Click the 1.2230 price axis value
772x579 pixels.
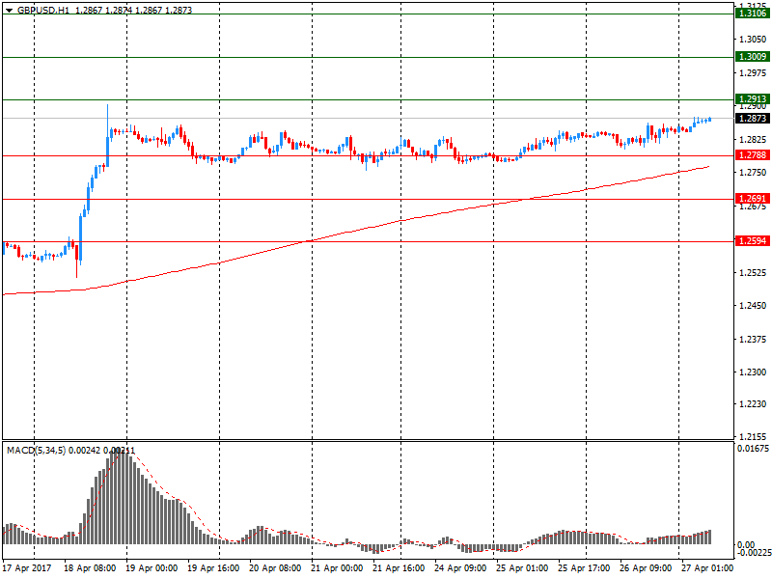click(x=753, y=404)
